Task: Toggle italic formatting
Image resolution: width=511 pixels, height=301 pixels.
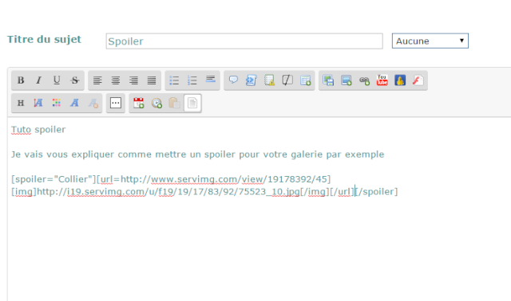Action: 39,80
